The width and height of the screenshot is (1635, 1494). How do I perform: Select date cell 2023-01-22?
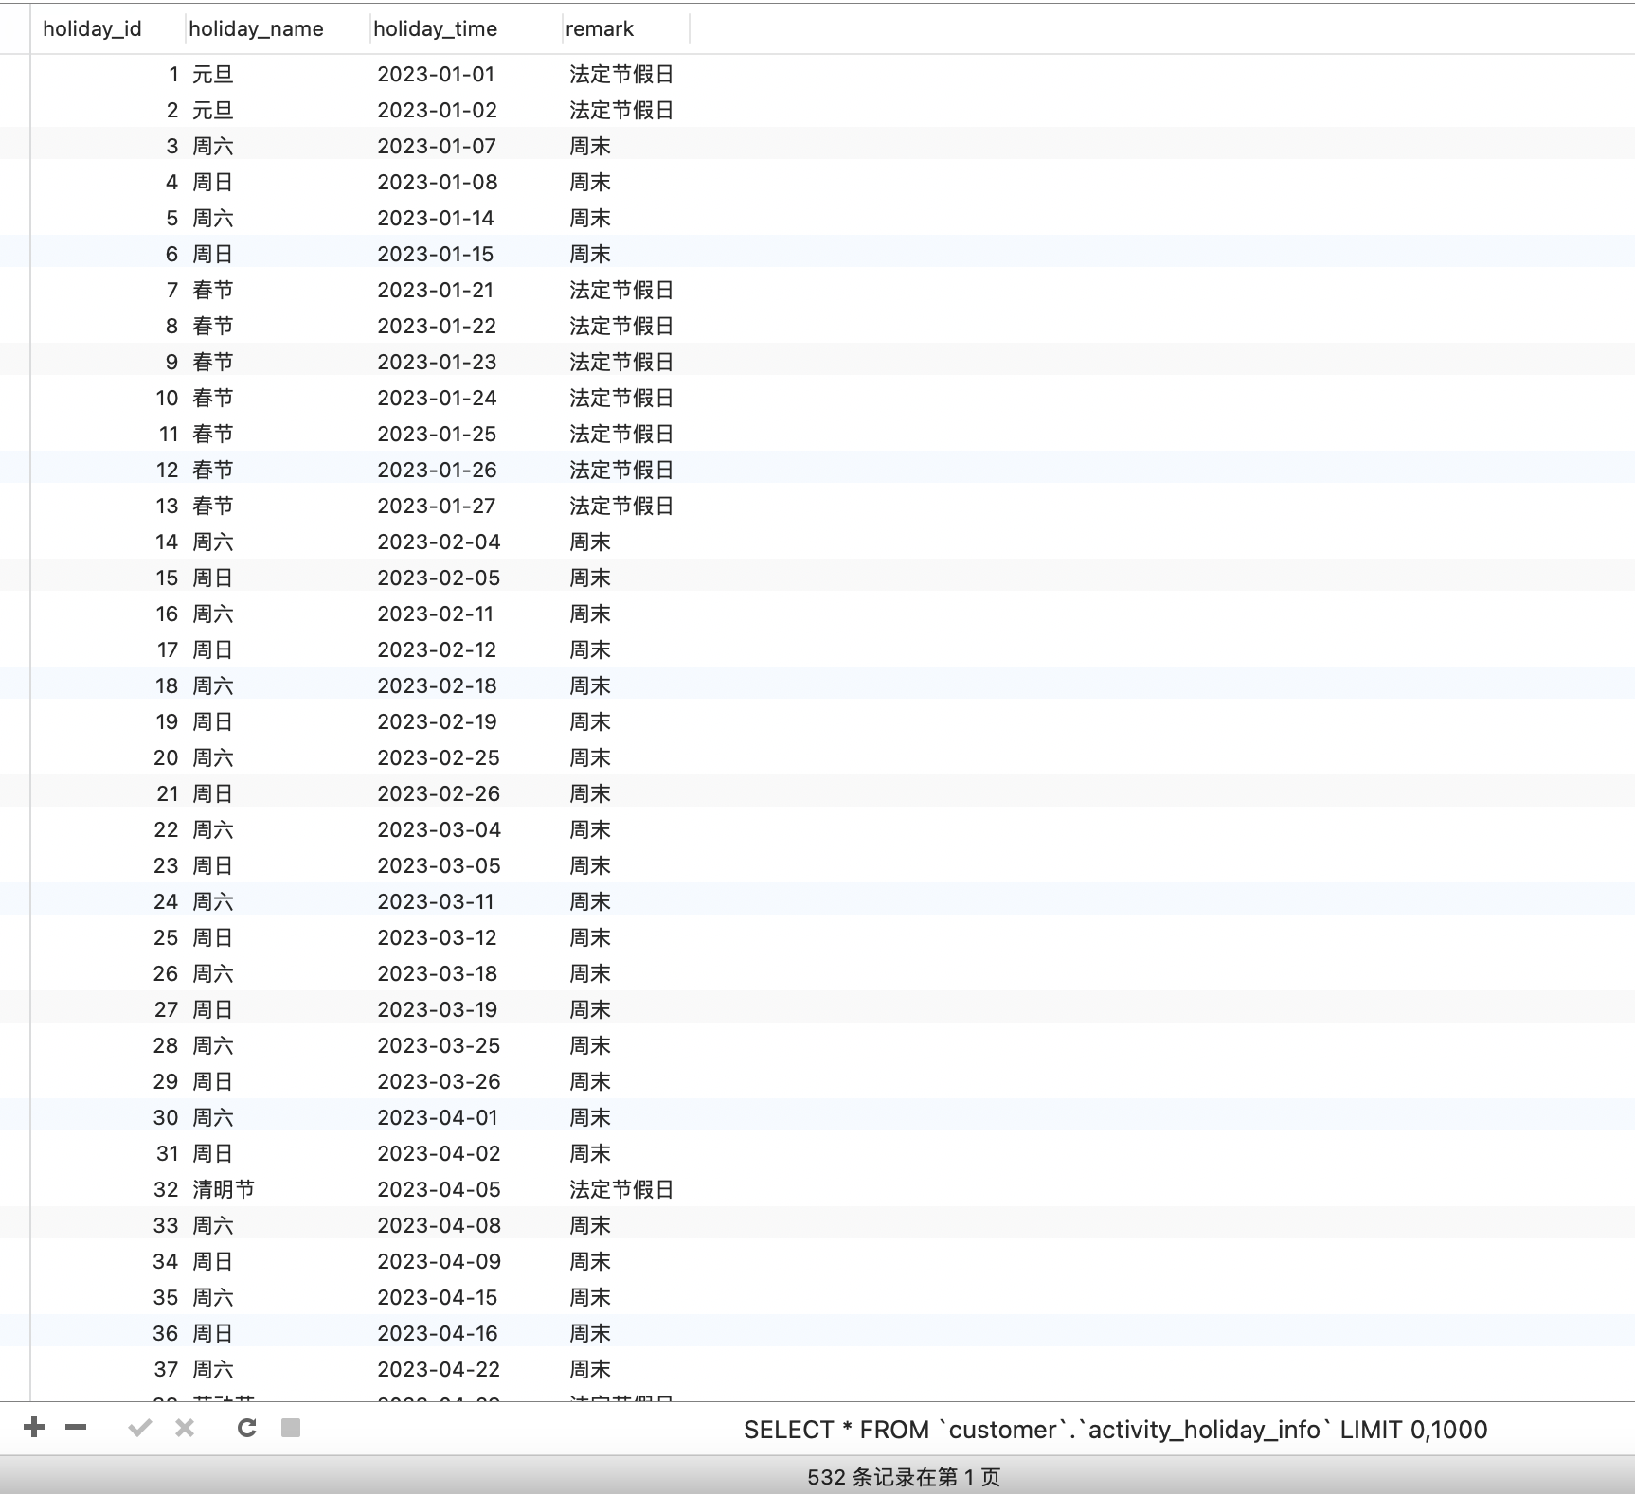point(437,326)
